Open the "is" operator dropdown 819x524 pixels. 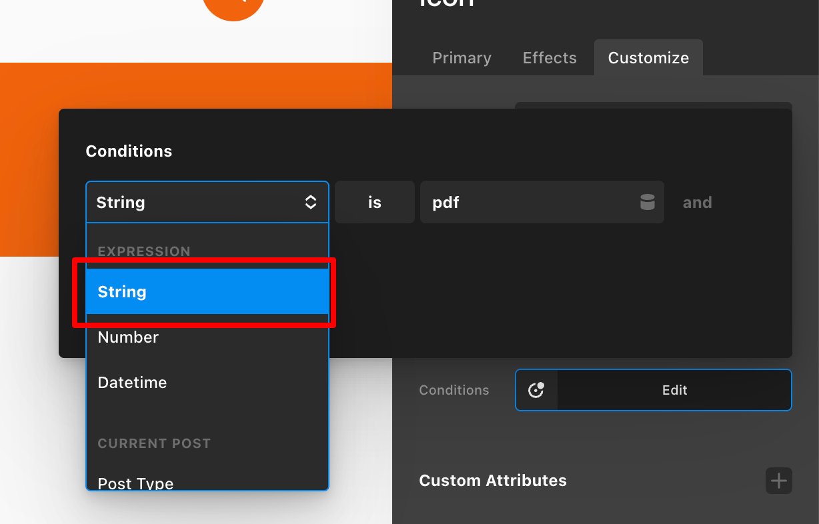pyautogui.click(x=374, y=202)
